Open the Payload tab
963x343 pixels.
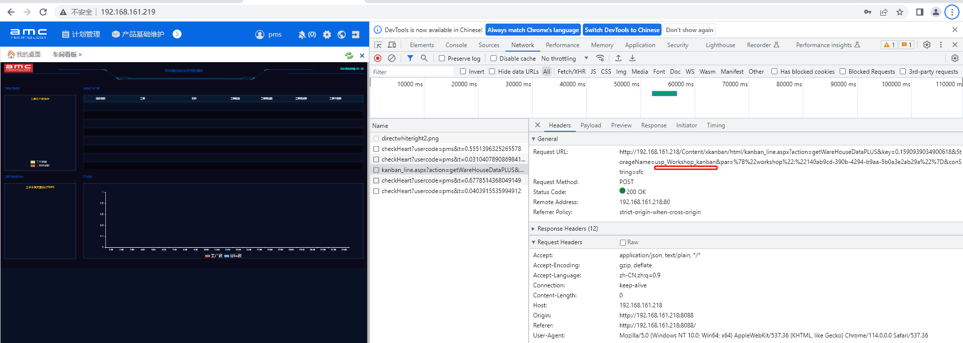tap(590, 125)
